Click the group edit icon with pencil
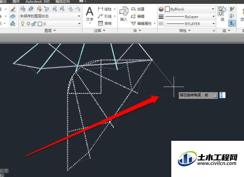The image size is (244, 177). tap(232, 9)
